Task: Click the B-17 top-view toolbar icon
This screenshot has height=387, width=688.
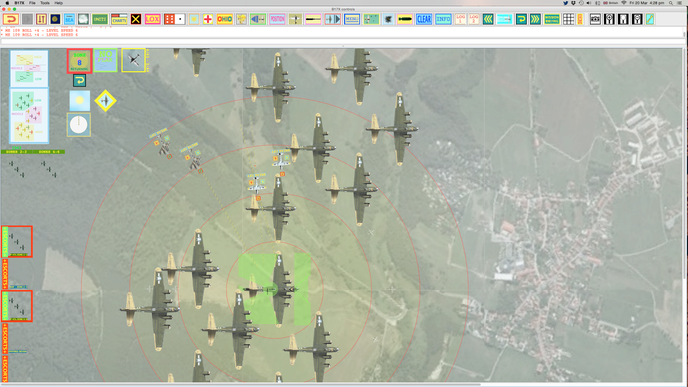Action: click(295, 19)
